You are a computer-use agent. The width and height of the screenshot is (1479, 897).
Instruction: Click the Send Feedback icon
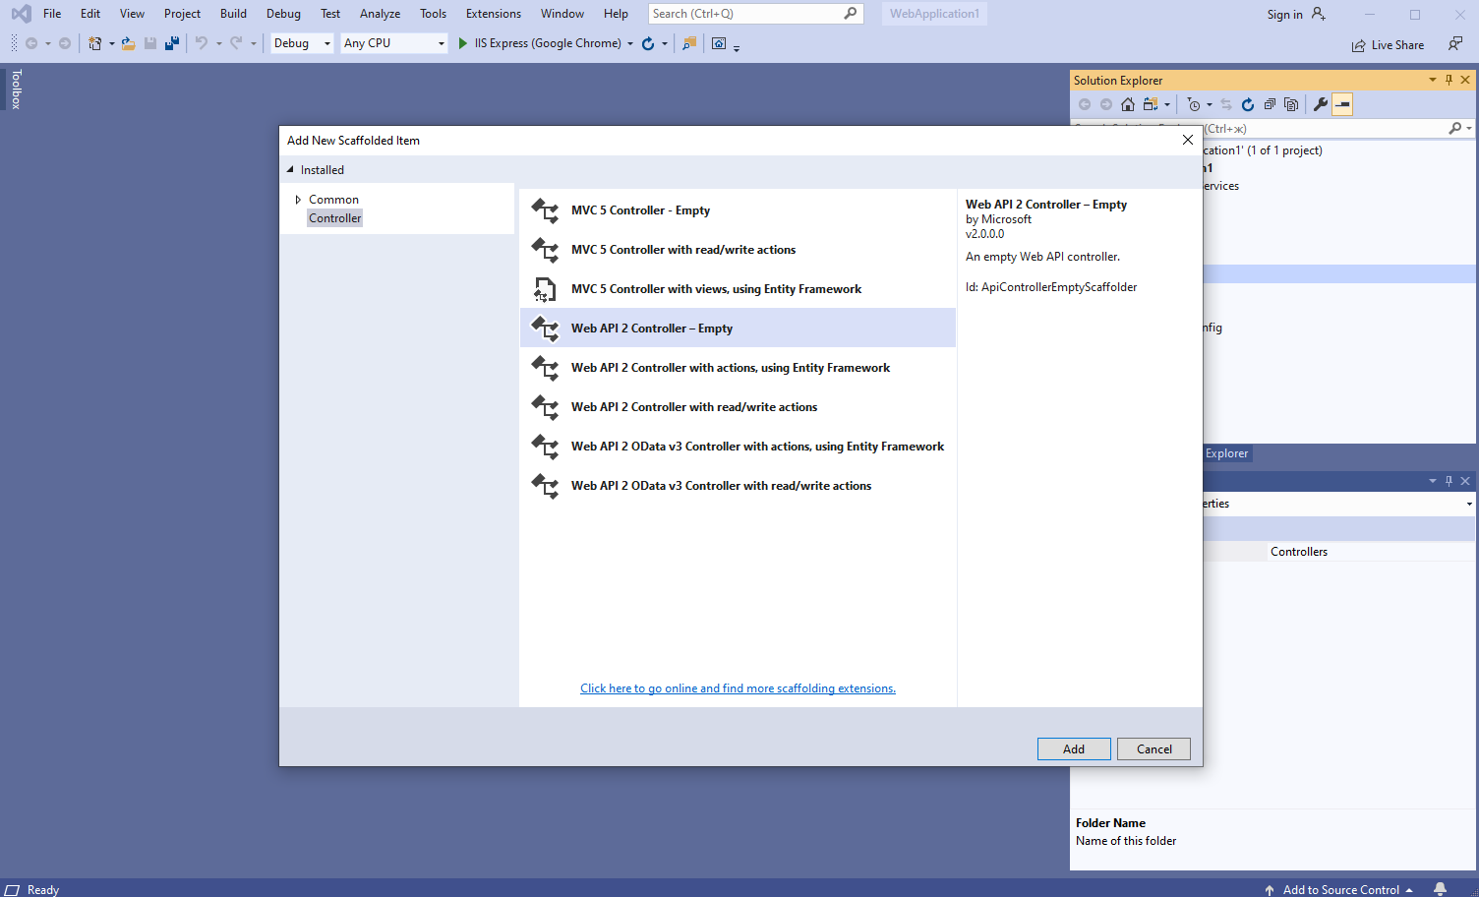(x=1455, y=44)
